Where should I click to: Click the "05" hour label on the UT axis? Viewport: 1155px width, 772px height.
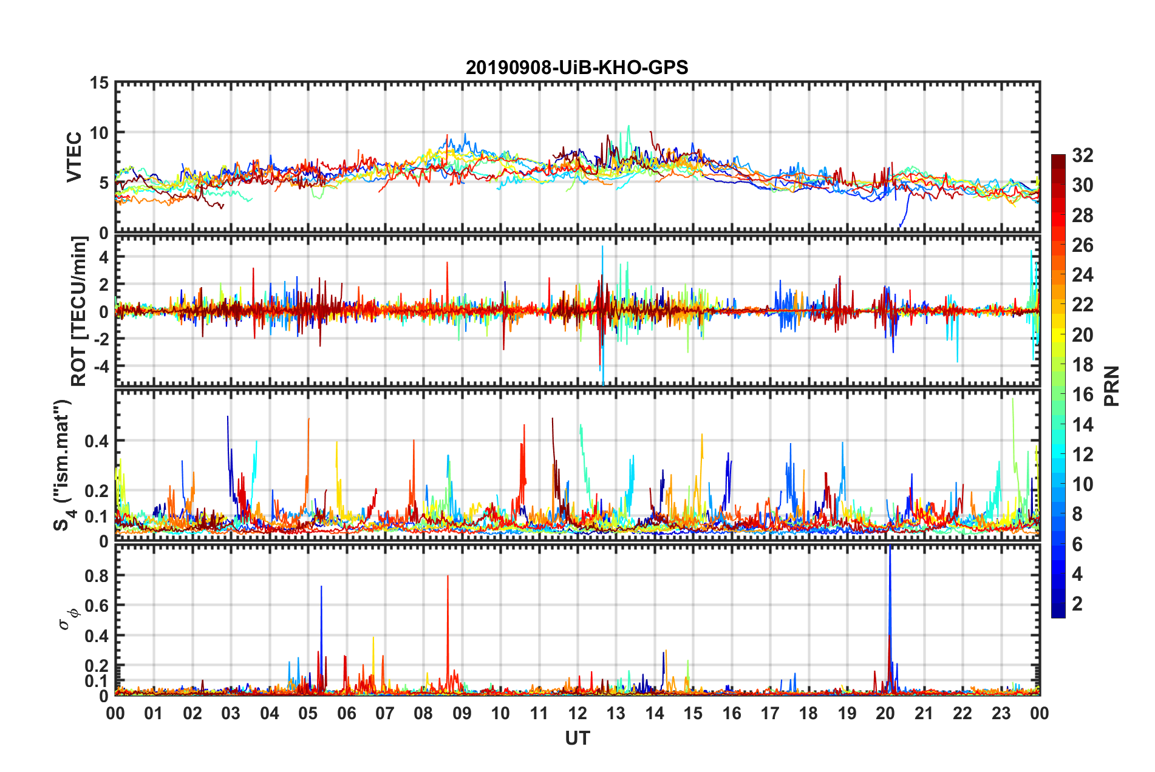pyautogui.click(x=308, y=713)
